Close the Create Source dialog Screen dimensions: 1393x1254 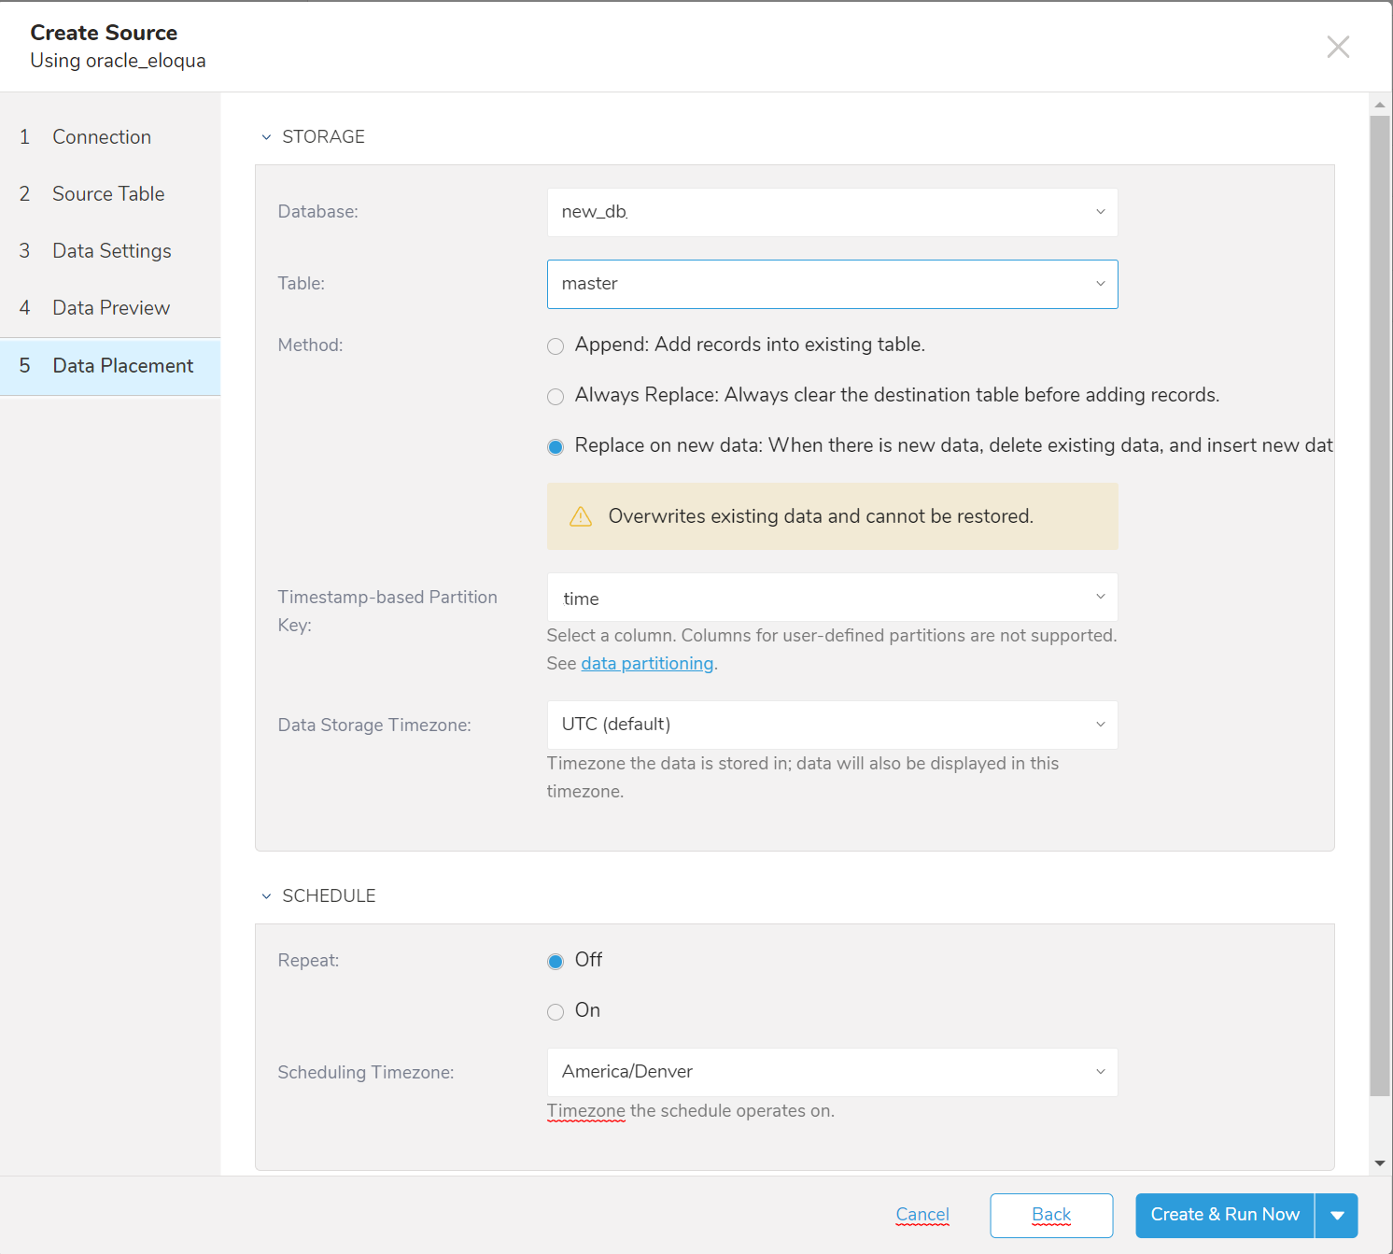[1338, 47]
